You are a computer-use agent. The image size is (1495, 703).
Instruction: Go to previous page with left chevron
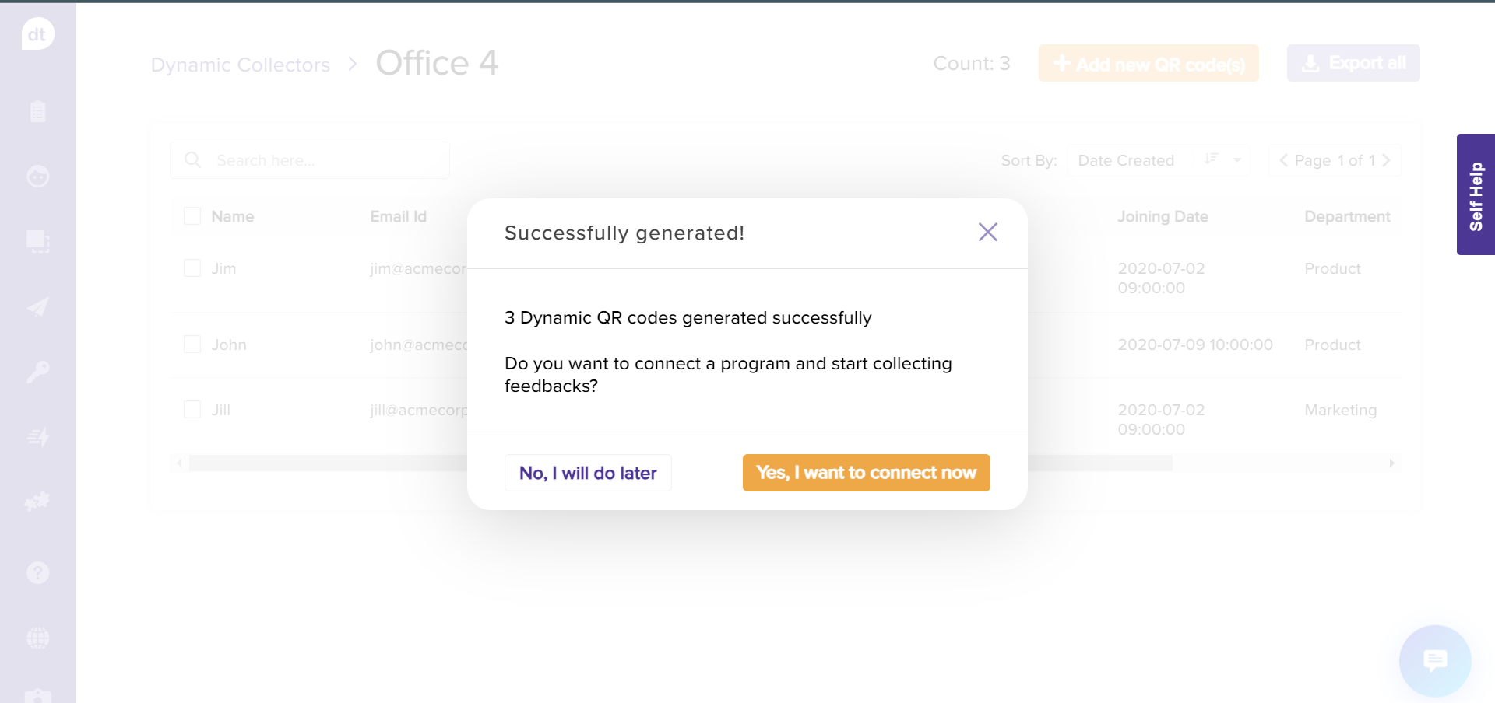pos(1283,160)
